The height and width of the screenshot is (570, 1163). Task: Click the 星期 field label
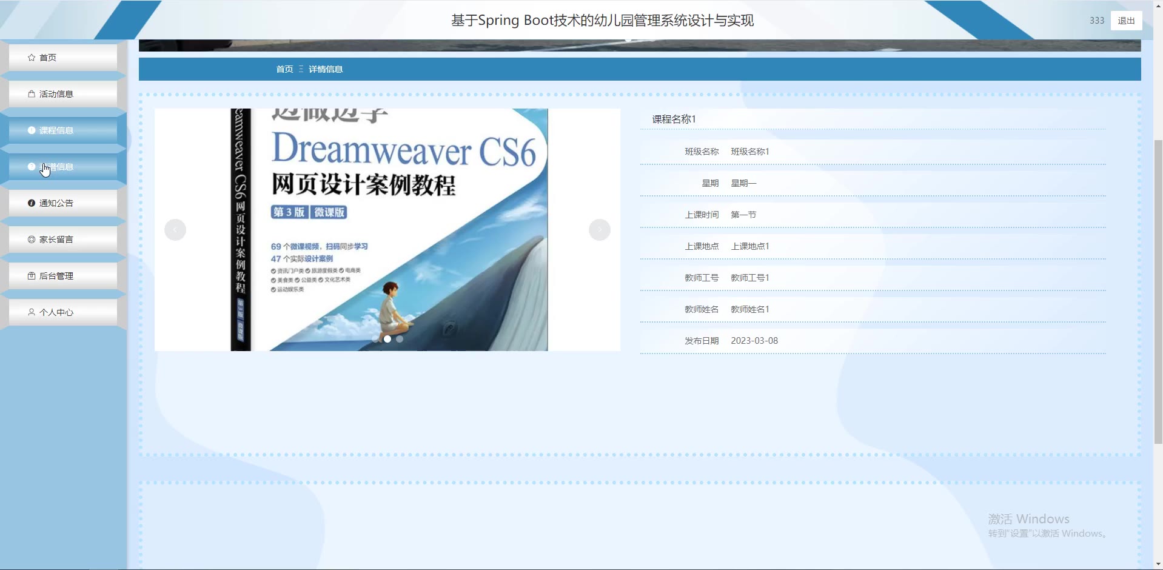coord(710,183)
